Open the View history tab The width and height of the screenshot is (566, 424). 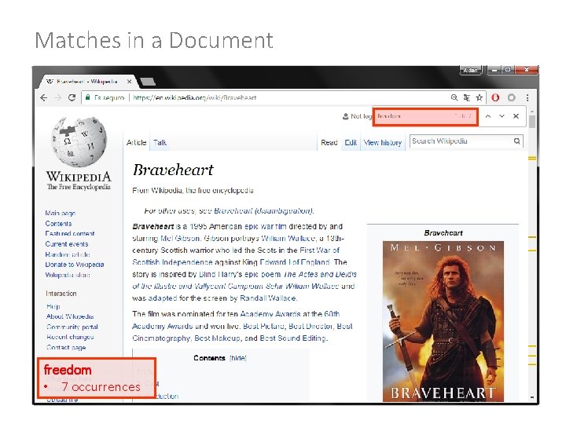[x=383, y=143]
